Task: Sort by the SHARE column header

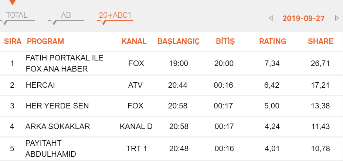Action: (x=320, y=41)
